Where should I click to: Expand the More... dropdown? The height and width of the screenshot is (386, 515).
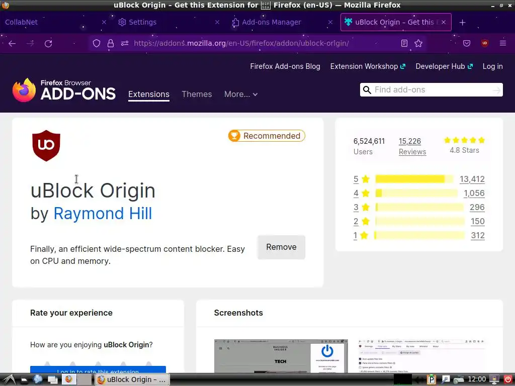click(x=241, y=94)
